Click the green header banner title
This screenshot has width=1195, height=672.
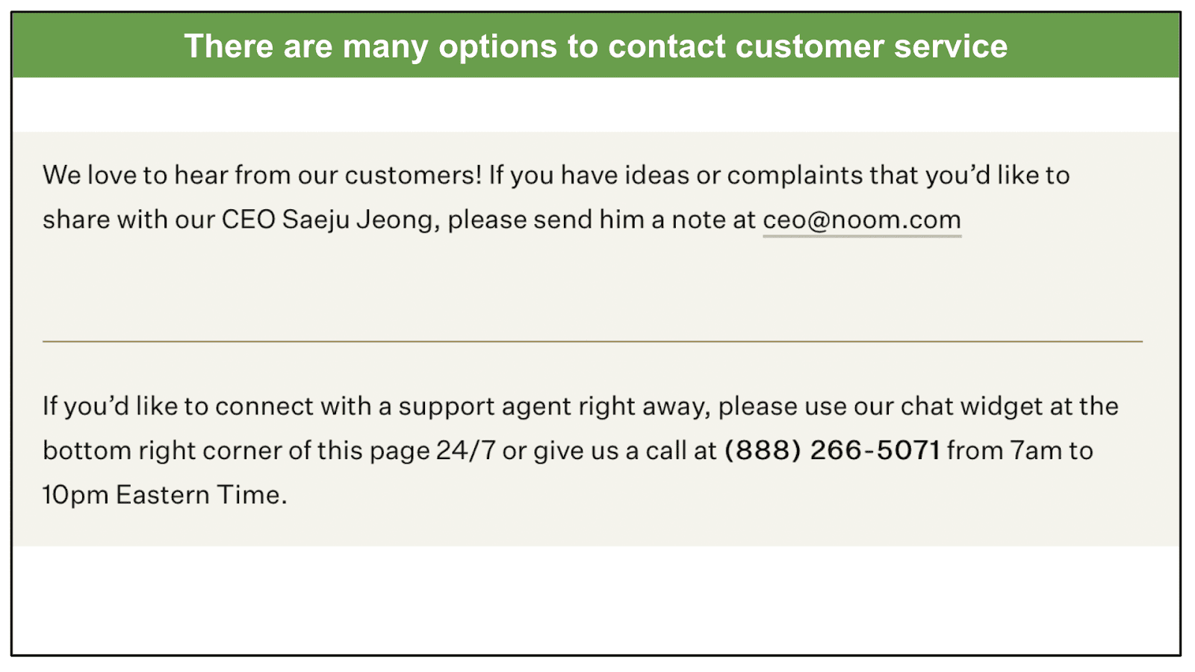coord(596,46)
